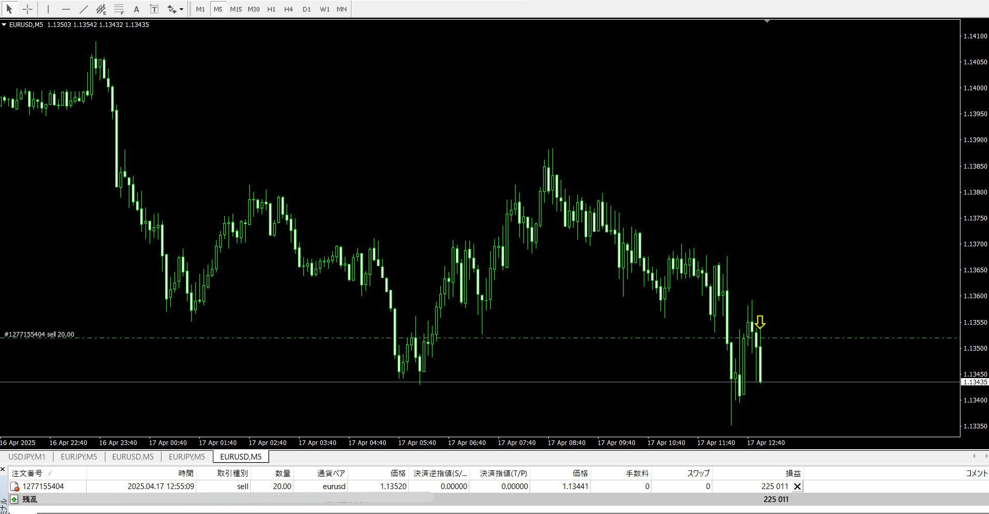Select the text tool (A)
The image size is (989, 514).
137,9
